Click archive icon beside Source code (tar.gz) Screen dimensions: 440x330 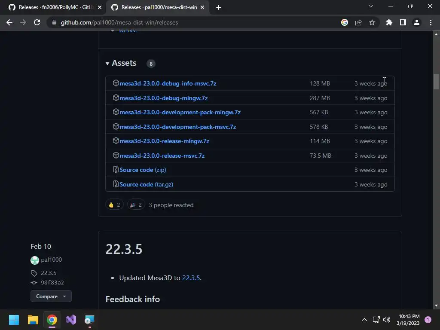pyautogui.click(x=116, y=184)
